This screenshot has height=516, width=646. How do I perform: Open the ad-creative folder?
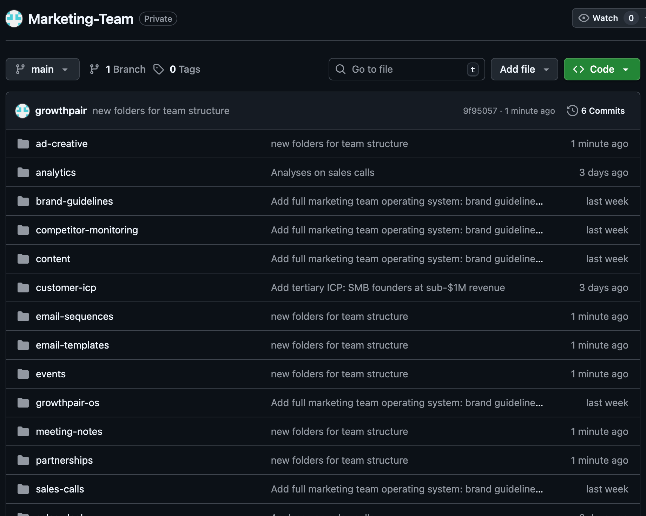(61, 144)
